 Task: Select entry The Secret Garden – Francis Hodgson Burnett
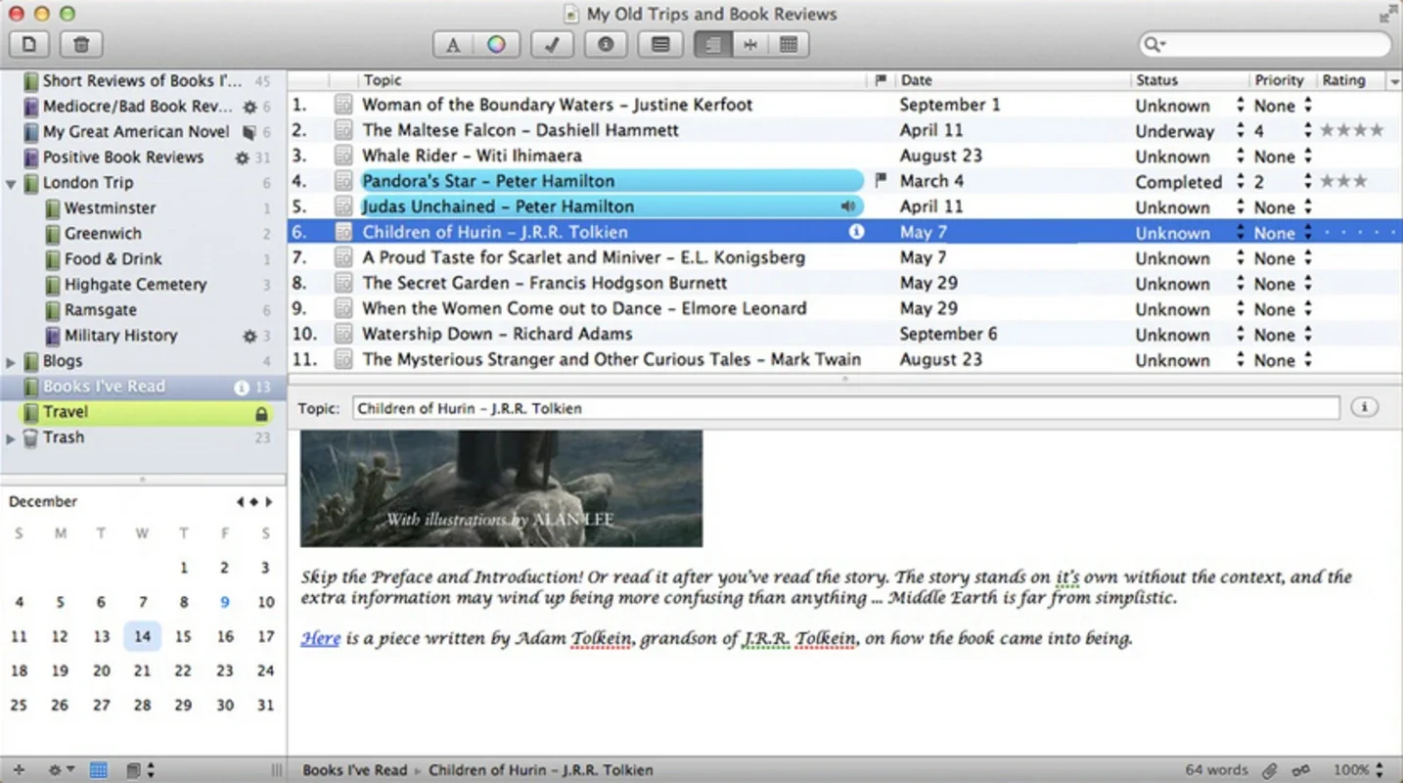tap(544, 283)
